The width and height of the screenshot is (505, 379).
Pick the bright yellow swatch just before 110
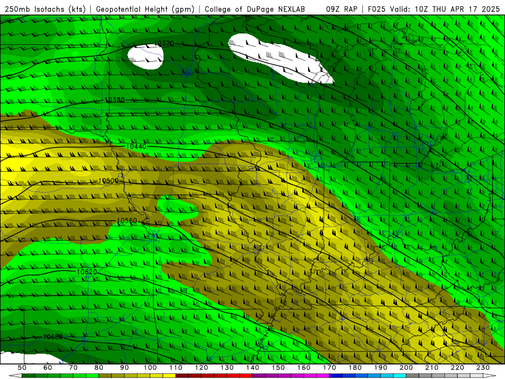pos(169,376)
